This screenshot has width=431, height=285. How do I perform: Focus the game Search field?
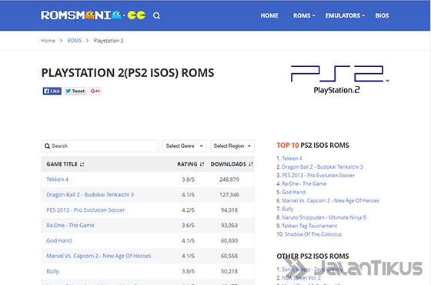coord(100,146)
